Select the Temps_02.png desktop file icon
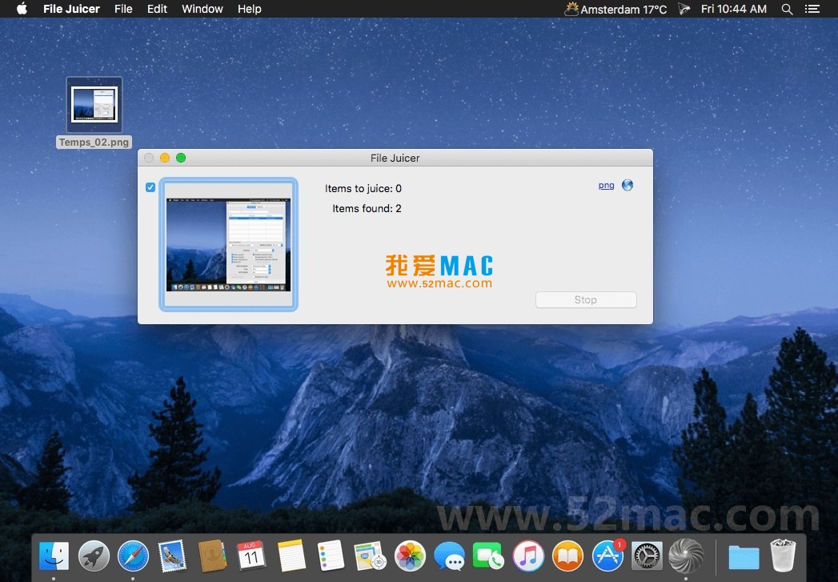The width and height of the screenshot is (838, 582). (94, 105)
